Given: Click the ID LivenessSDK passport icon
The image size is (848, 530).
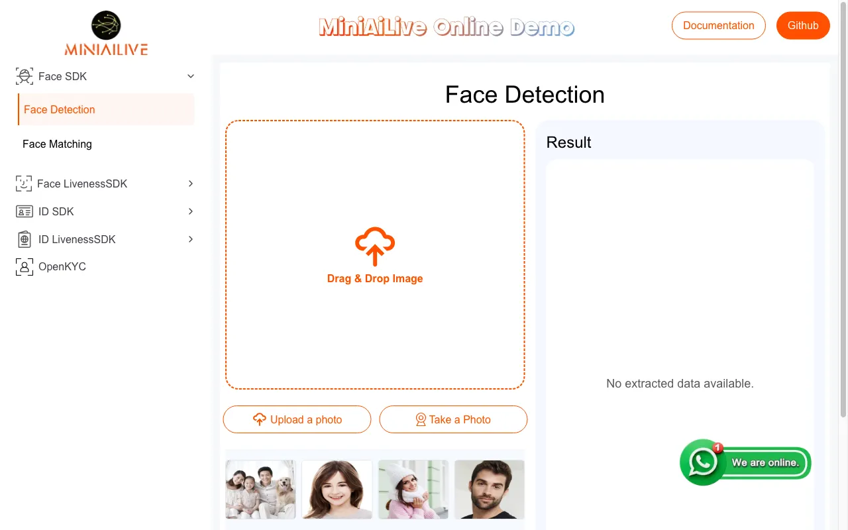Looking at the screenshot, I should [25, 239].
